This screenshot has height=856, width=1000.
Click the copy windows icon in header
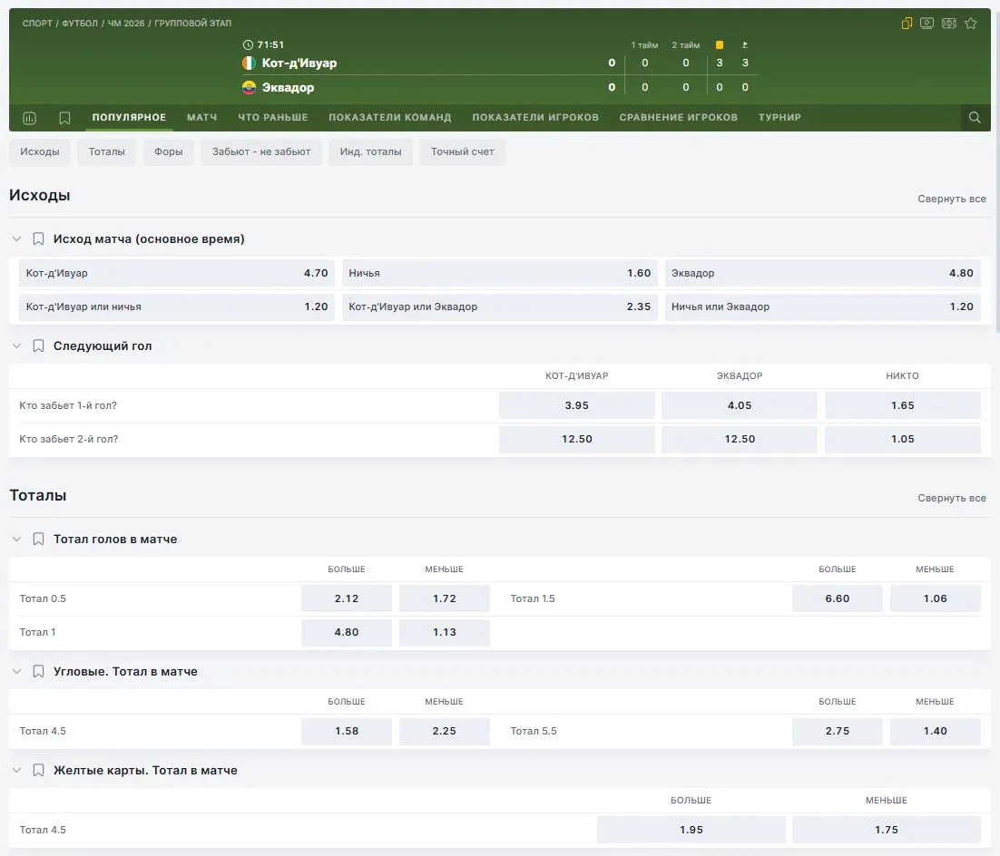point(907,24)
